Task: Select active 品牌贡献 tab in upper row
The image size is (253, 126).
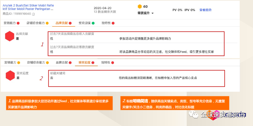Action: coord(63,23)
